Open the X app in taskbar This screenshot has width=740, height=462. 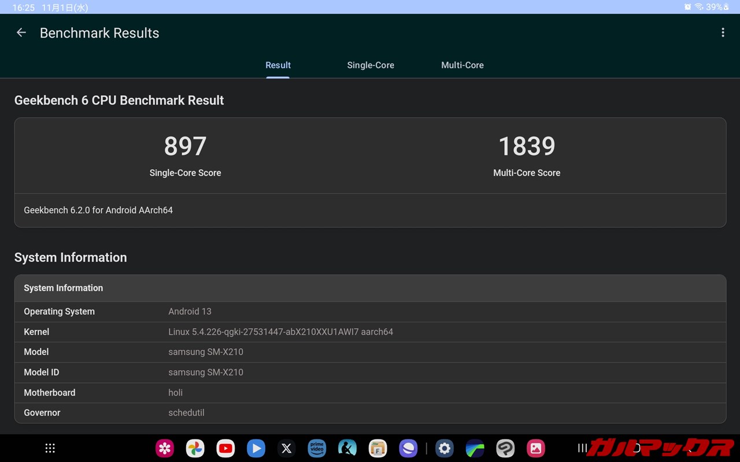(286, 448)
